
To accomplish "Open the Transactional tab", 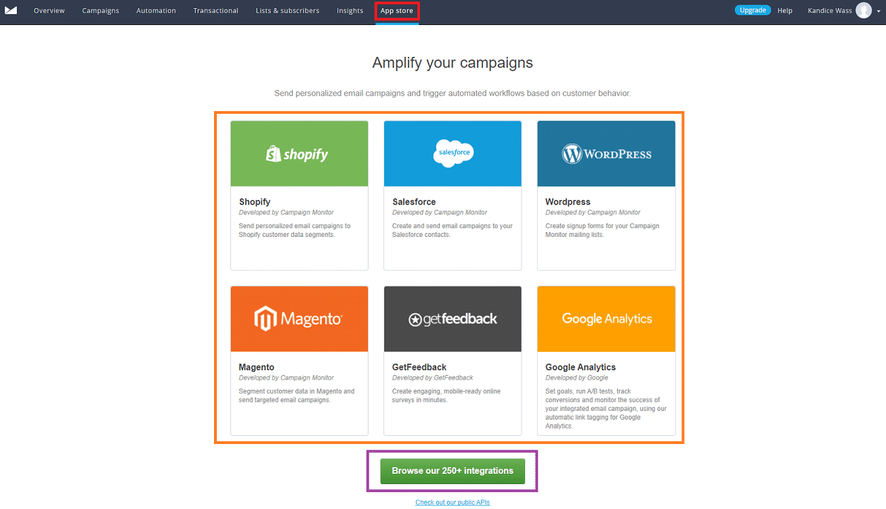I will coord(215,11).
